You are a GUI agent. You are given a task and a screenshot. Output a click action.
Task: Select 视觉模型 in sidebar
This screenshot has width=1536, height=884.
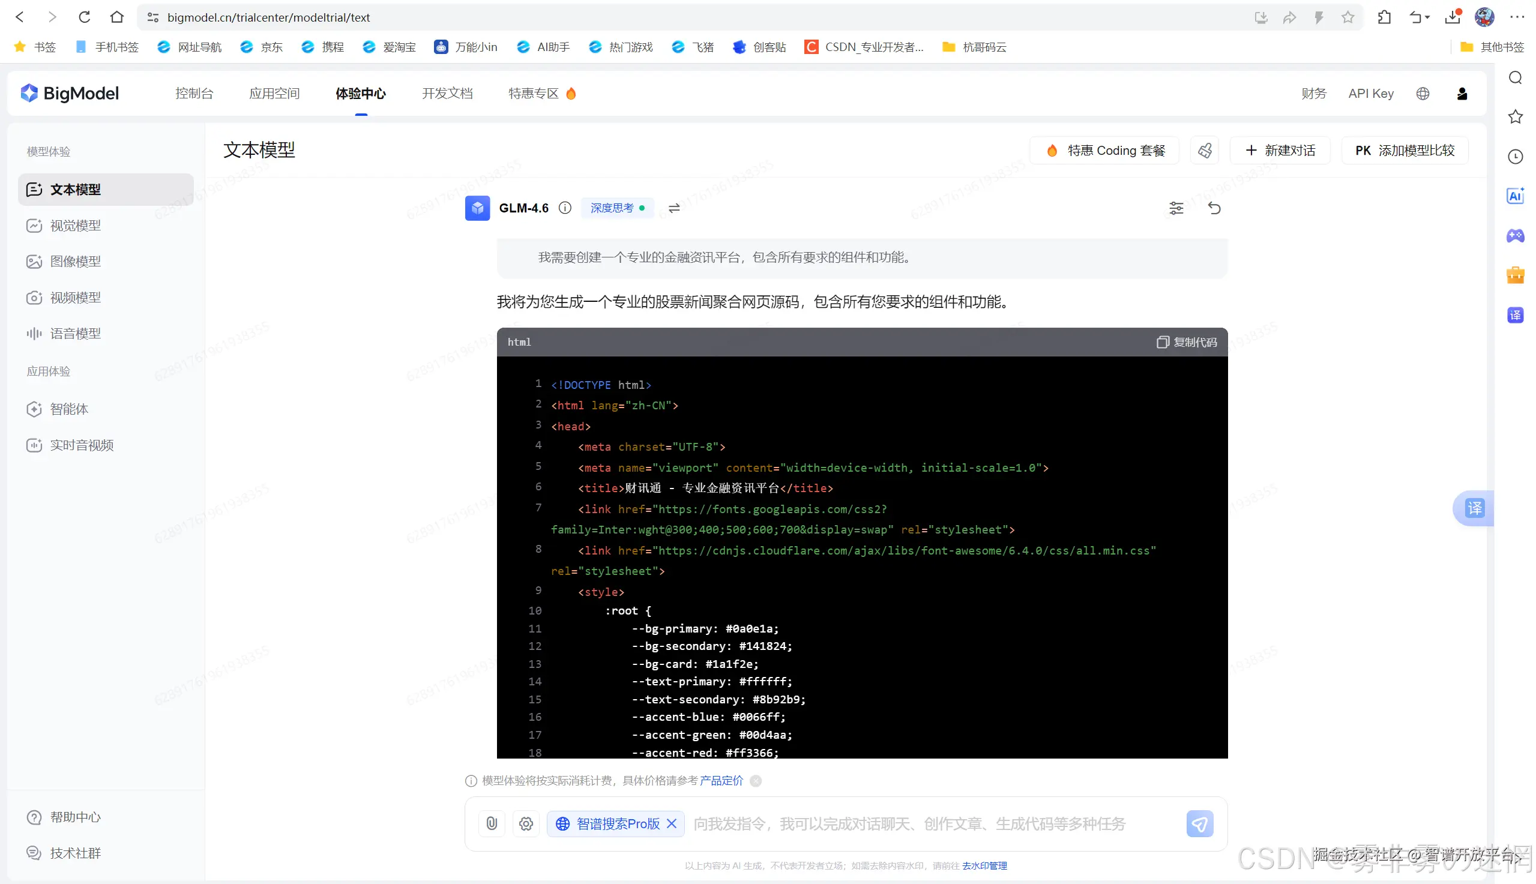75,226
